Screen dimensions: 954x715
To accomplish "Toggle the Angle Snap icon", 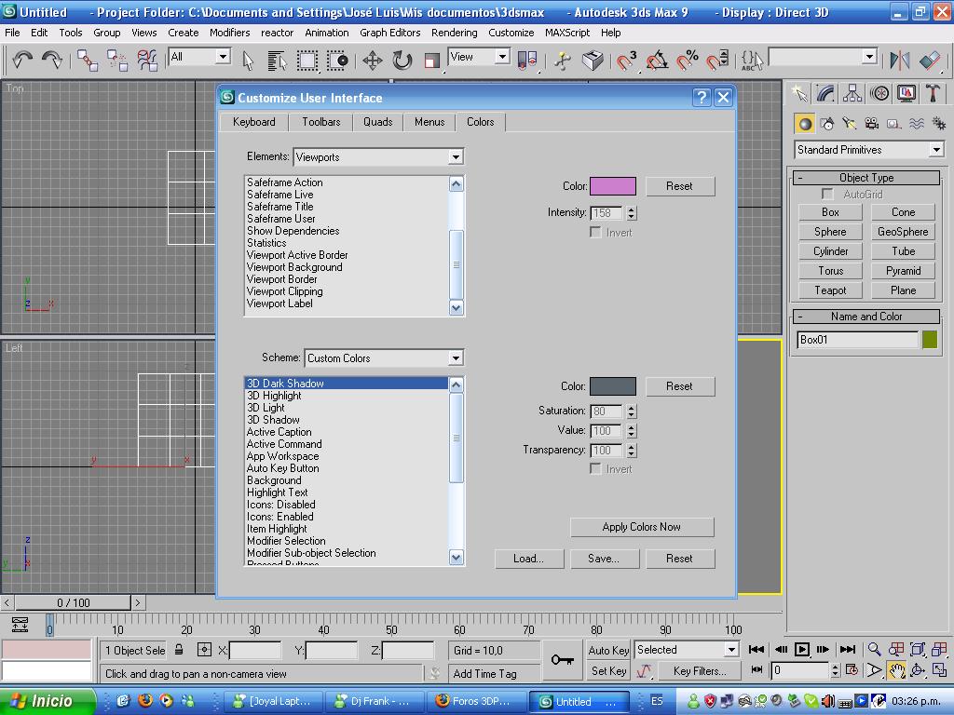I will 657,61.
